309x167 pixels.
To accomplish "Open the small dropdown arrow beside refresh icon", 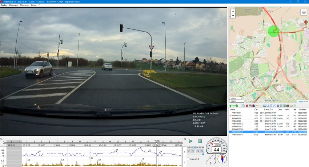I will [x=240, y=106].
